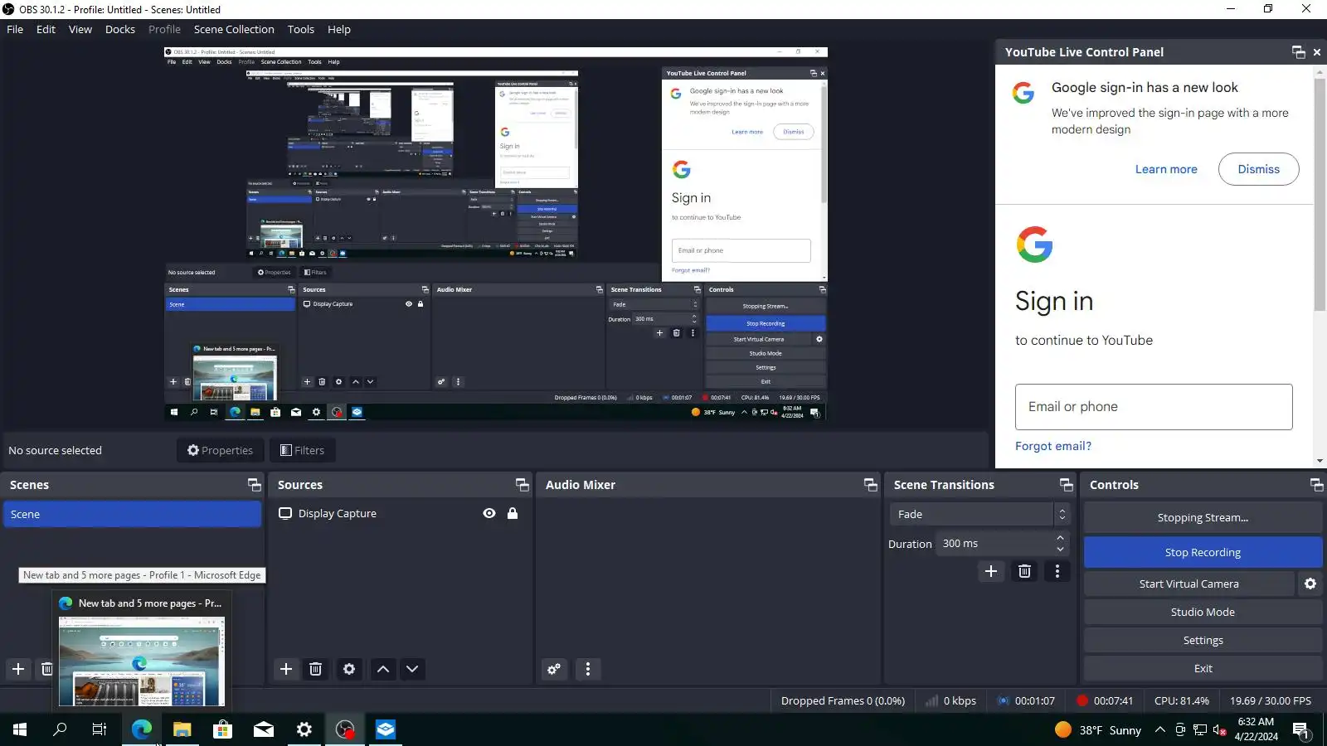Open source properties gear in Sources toolbar
1327x746 pixels.
tap(349, 669)
